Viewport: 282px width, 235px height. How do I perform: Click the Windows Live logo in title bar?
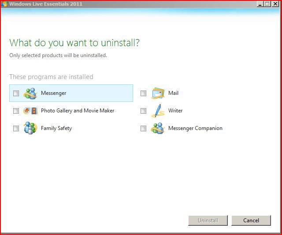click(x=4, y=4)
